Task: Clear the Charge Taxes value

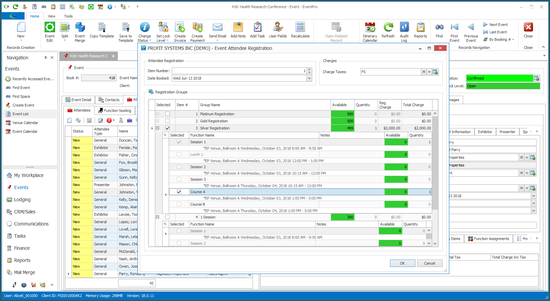Action: tap(424, 72)
